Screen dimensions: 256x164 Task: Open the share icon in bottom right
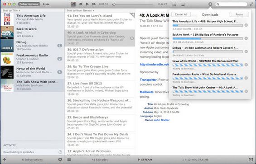click(x=251, y=159)
